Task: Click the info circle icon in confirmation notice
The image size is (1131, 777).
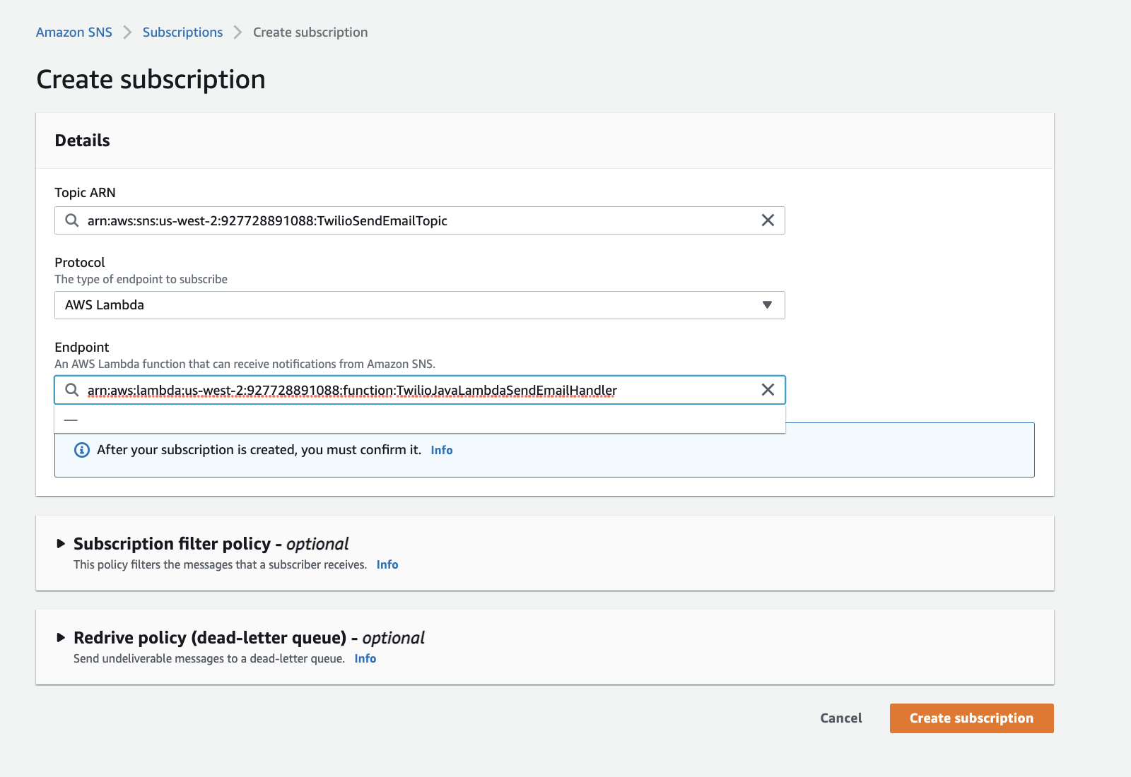Action: tap(82, 450)
